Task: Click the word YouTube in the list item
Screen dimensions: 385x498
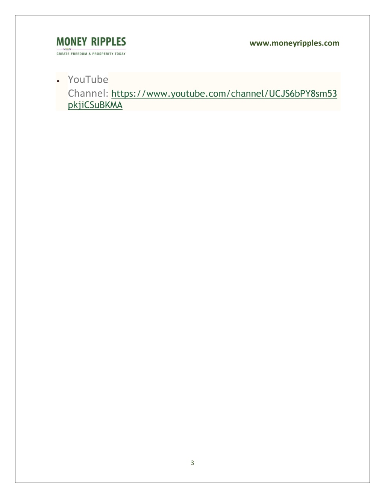Action: point(88,79)
